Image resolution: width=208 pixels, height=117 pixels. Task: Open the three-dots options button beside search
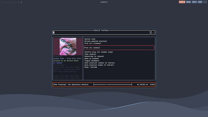coord(153,32)
